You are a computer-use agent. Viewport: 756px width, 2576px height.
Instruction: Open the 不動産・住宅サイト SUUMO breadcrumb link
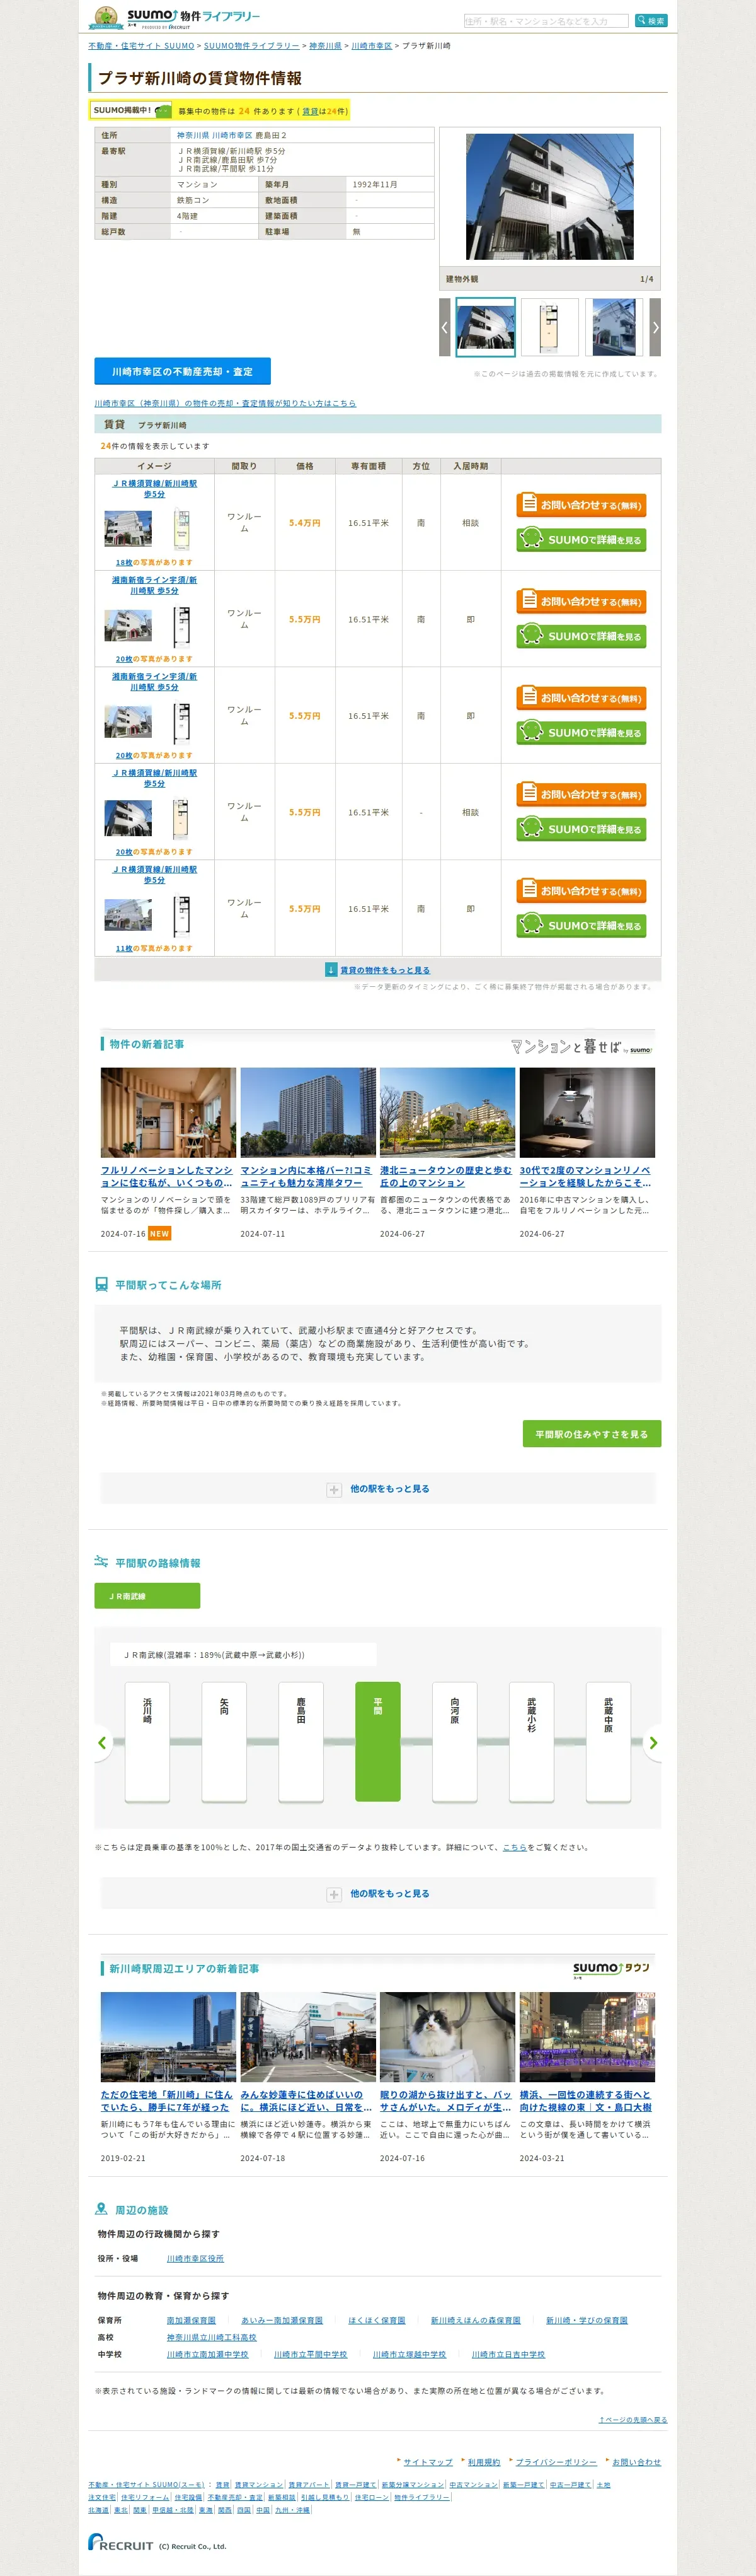coord(141,46)
